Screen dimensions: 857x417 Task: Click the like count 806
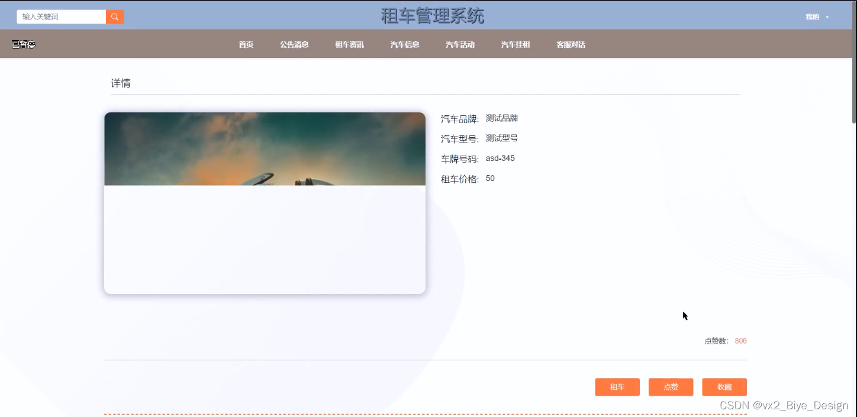[740, 341]
